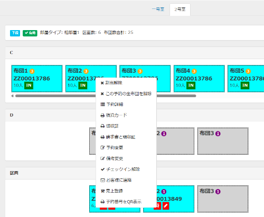Click purple badge 1 on section D 布団3
Viewport: 264px width, 217px height.
pyautogui.click(x=218, y=134)
